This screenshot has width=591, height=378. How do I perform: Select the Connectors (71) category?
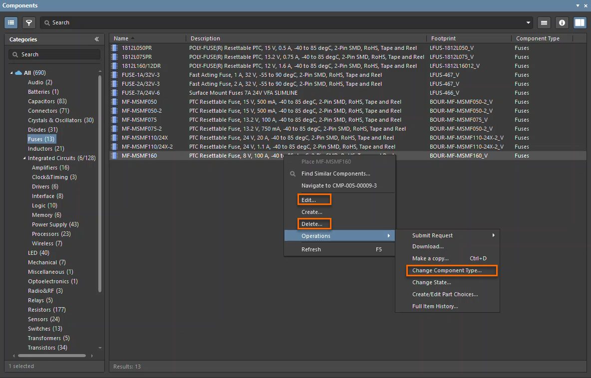pos(48,111)
